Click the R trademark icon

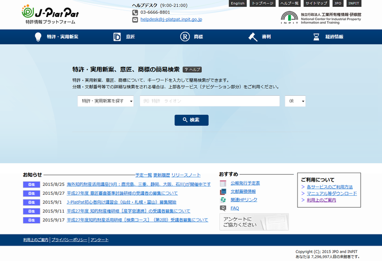tap(185, 37)
